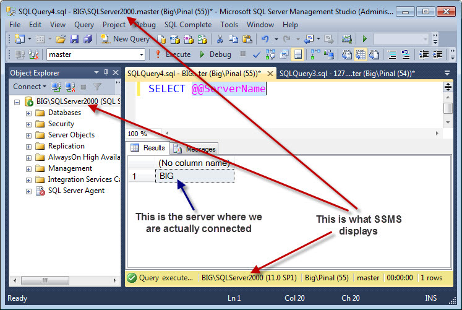462x310 pixels.
Task: Toggle Include Actual Execution Plan
Action: point(315,54)
